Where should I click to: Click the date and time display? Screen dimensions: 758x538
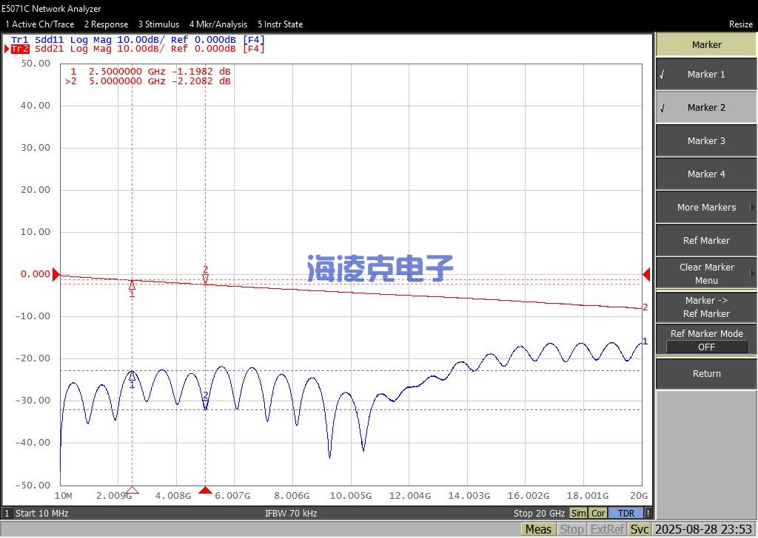tap(703, 529)
